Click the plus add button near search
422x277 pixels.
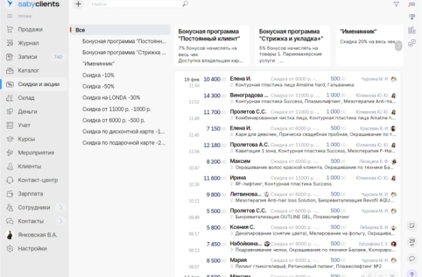coord(78,4)
